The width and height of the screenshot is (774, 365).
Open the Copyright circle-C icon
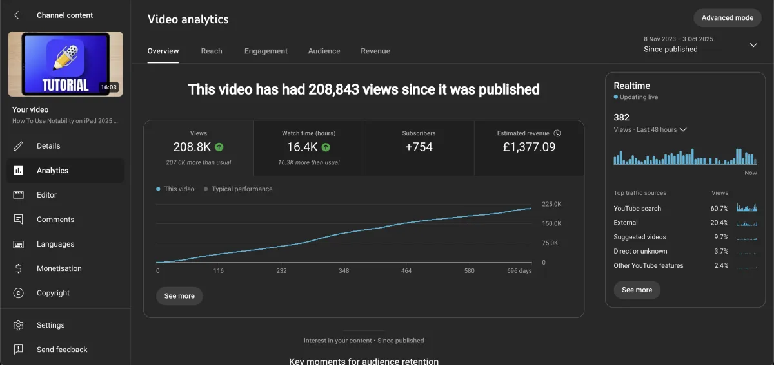tap(19, 293)
